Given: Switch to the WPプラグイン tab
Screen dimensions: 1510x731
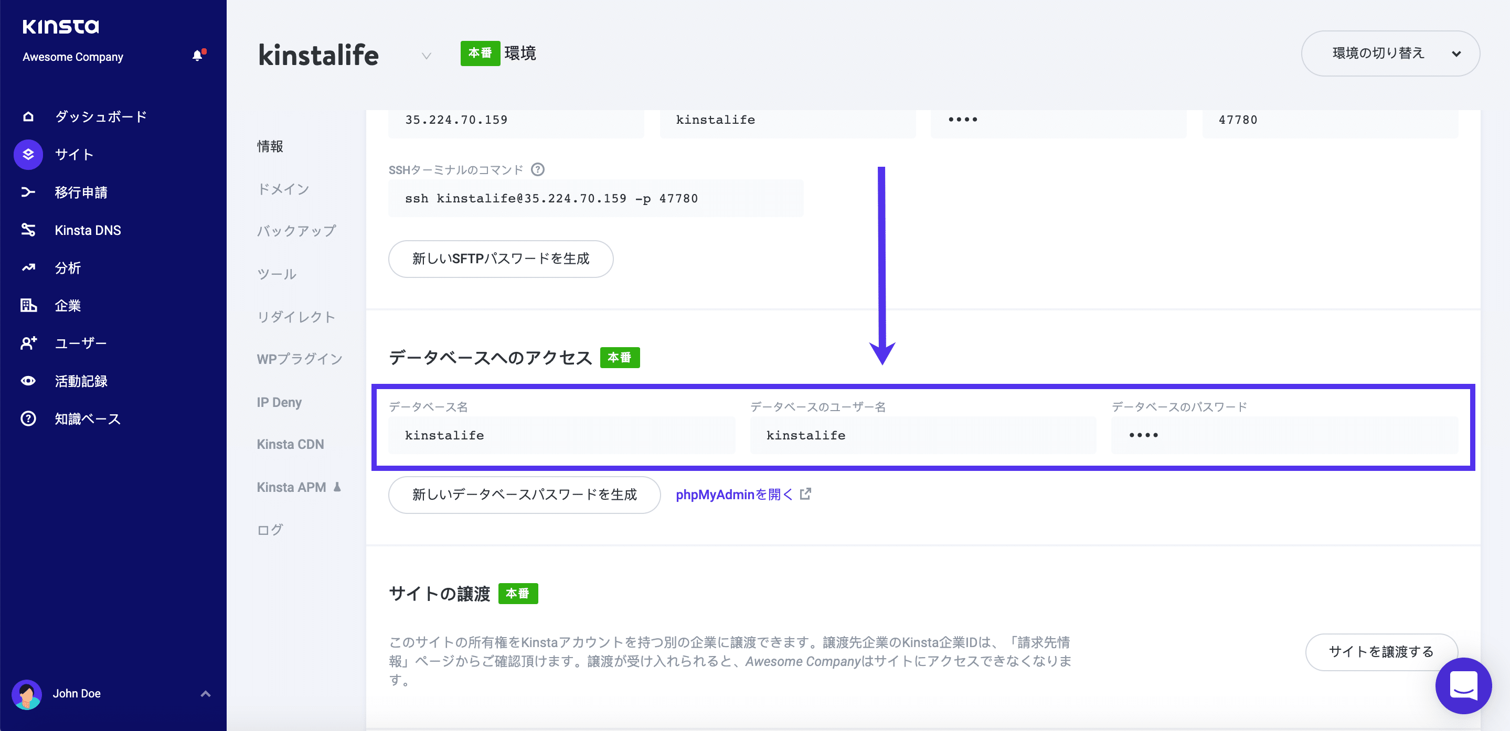Looking at the screenshot, I should coord(300,359).
